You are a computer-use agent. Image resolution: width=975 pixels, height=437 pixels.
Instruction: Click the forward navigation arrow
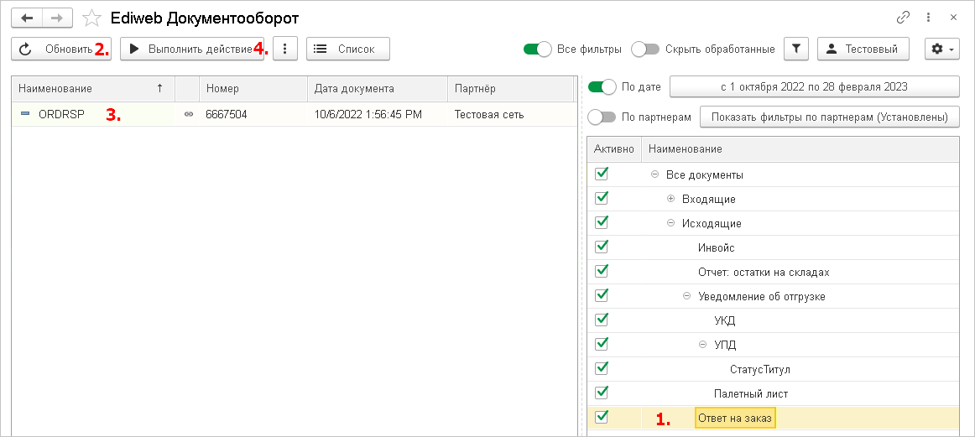pyautogui.click(x=57, y=18)
